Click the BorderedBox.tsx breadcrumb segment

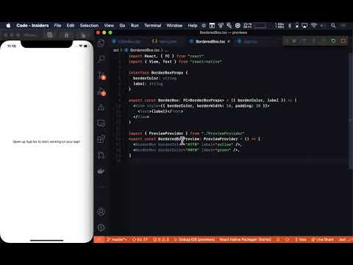pyautogui.click(x=145, y=50)
